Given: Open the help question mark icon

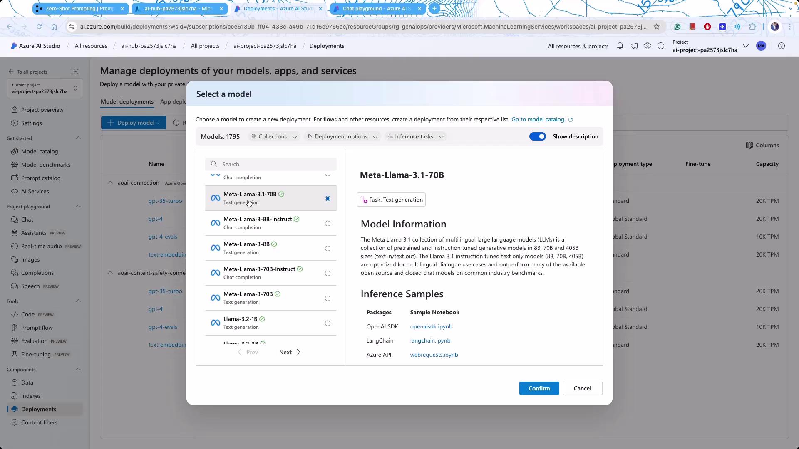Looking at the screenshot, I should click(781, 46).
